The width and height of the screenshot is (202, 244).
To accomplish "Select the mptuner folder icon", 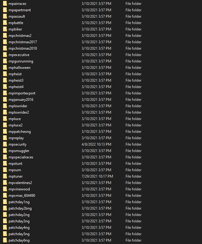I will [5, 176].
